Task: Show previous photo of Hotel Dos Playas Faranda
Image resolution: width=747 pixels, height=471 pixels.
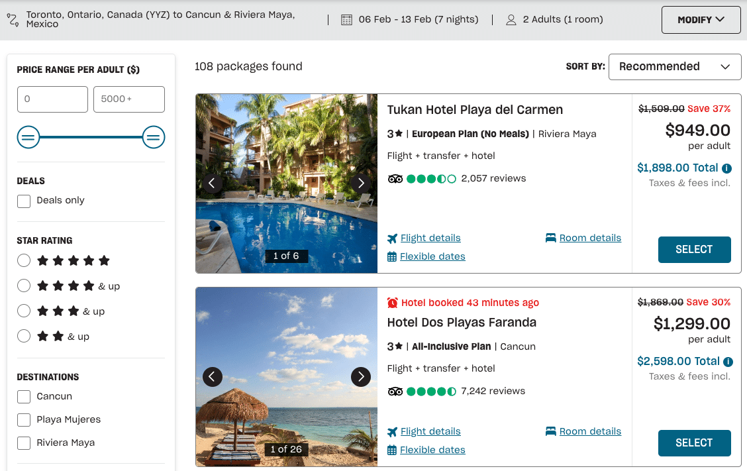Action: click(x=212, y=377)
